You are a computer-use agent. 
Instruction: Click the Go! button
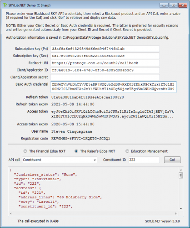pos(172,160)
